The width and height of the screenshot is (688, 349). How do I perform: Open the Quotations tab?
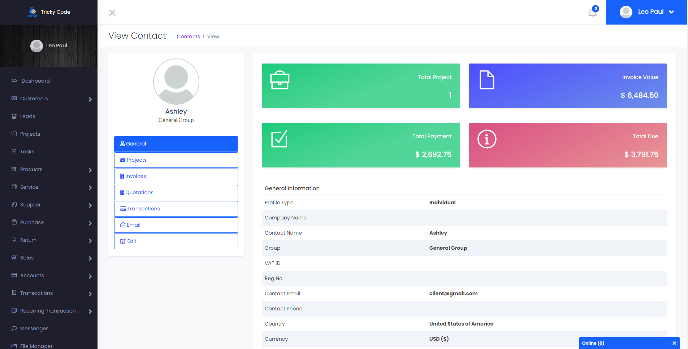pos(176,192)
